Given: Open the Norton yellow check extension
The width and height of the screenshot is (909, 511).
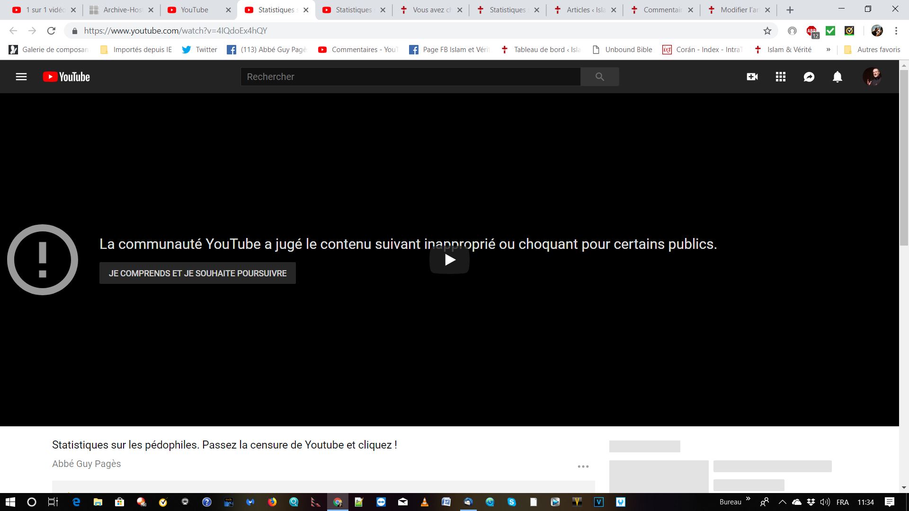Looking at the screenshot, I should click(x=849, y=31).
